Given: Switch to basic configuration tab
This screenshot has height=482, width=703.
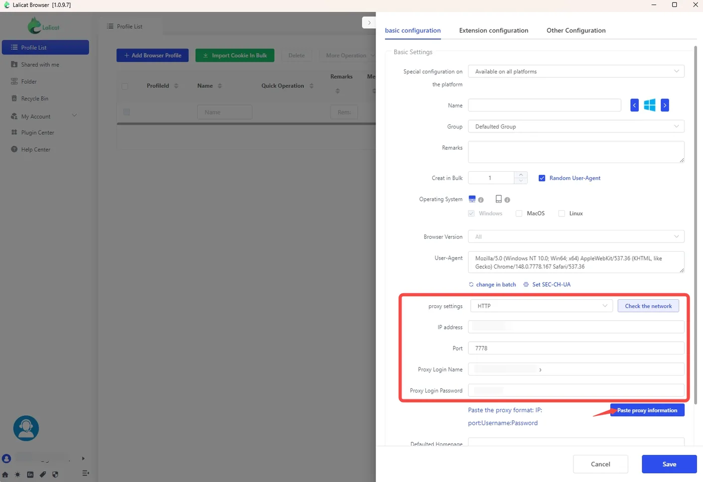Looking at the screenshot, I should tap(413, 31).
